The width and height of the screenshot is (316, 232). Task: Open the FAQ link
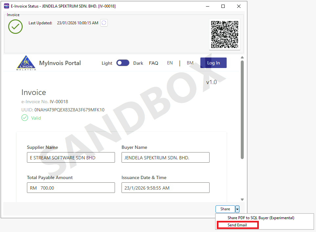pos(153,63)
